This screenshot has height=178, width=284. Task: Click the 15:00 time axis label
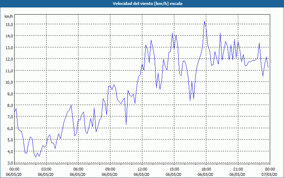pyautogui.click(x=174, y=169)
